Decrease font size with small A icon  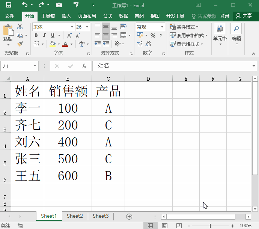coord(78,35)
